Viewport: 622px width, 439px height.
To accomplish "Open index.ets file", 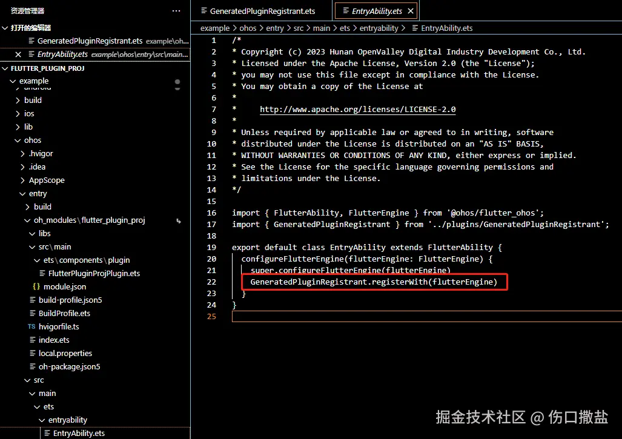I will click(x=54, y=340).
